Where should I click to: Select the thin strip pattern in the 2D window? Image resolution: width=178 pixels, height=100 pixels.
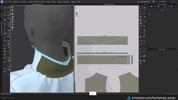[x=102, y=53]
